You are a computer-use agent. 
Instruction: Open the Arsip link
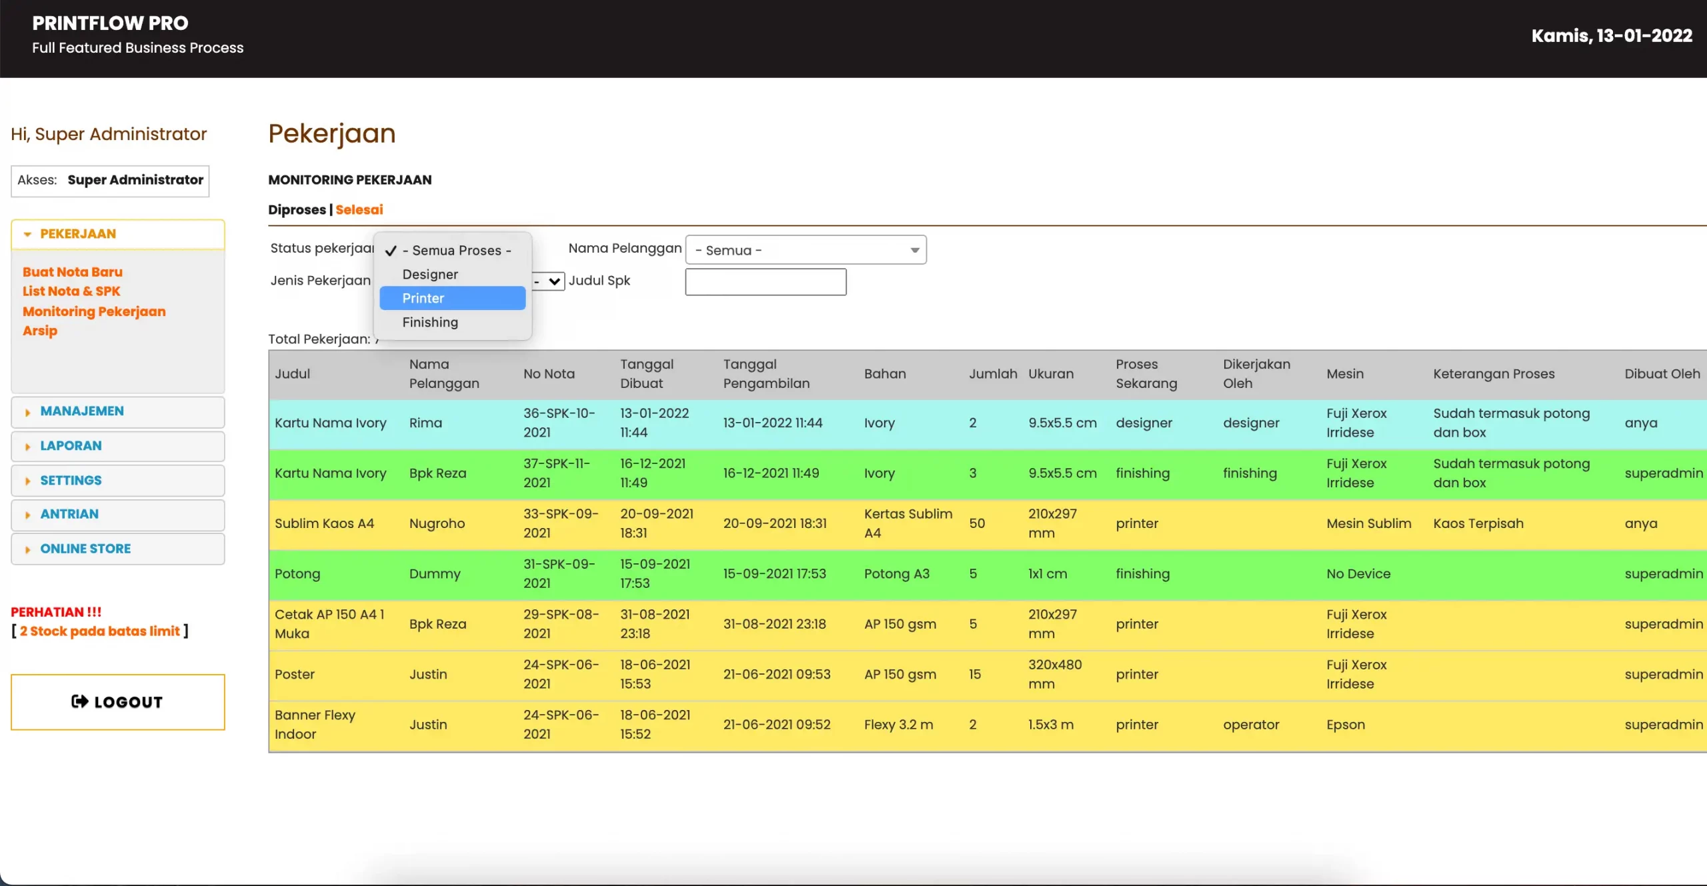pyautogui.click(x=40, y=331)
